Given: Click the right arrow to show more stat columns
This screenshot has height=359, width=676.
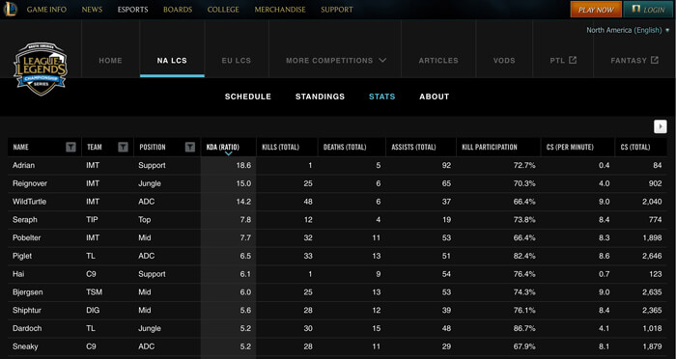Looking at the screenshot, I should click(660, 126).
